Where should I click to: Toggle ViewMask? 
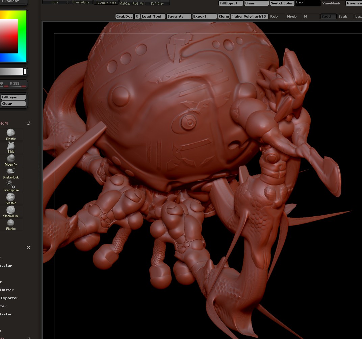coord(332,3)
